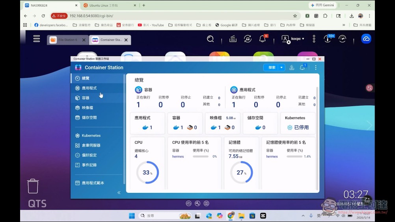395x222 pixels.
Task: Open the QTS main menu hamburger icon
Action: tap(37, 39)
